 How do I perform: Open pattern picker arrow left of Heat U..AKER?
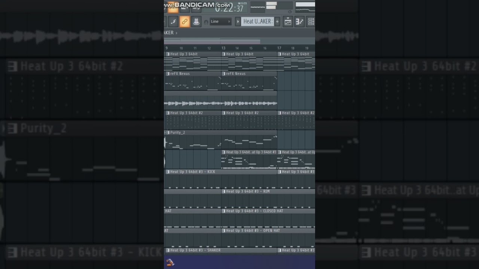(x=238, y=22)
